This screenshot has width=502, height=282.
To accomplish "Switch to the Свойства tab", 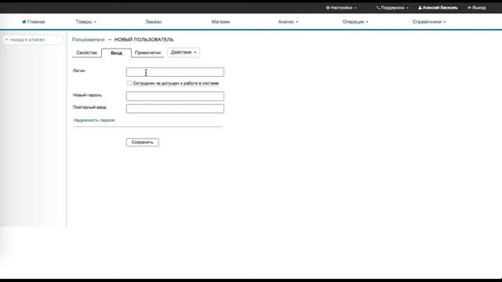I will (x=86, y=52).
